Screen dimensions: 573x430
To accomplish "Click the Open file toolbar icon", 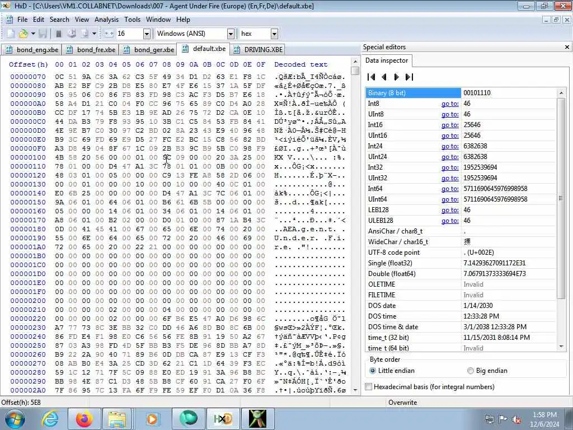I will pyautogui.click(x=24, y=34).
